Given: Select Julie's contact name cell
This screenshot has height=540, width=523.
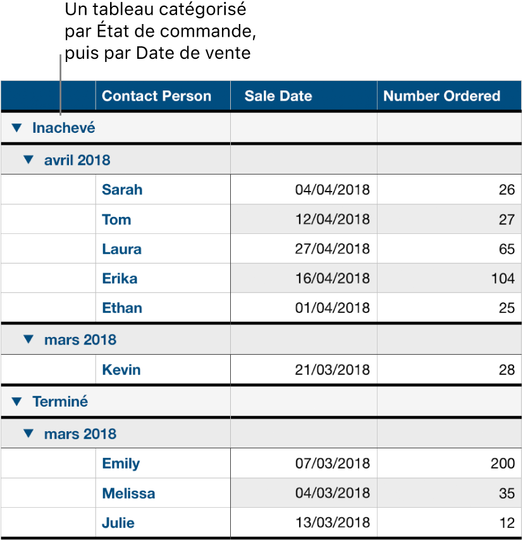Looking at the screenshot, I should (117, 523).
